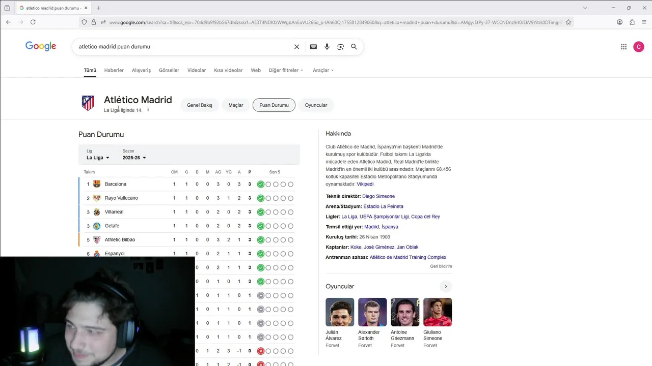Switch to the Tümü search tab
Viewport: 652px width, 366px height.
pyautogui.click(x=90, y=70)
